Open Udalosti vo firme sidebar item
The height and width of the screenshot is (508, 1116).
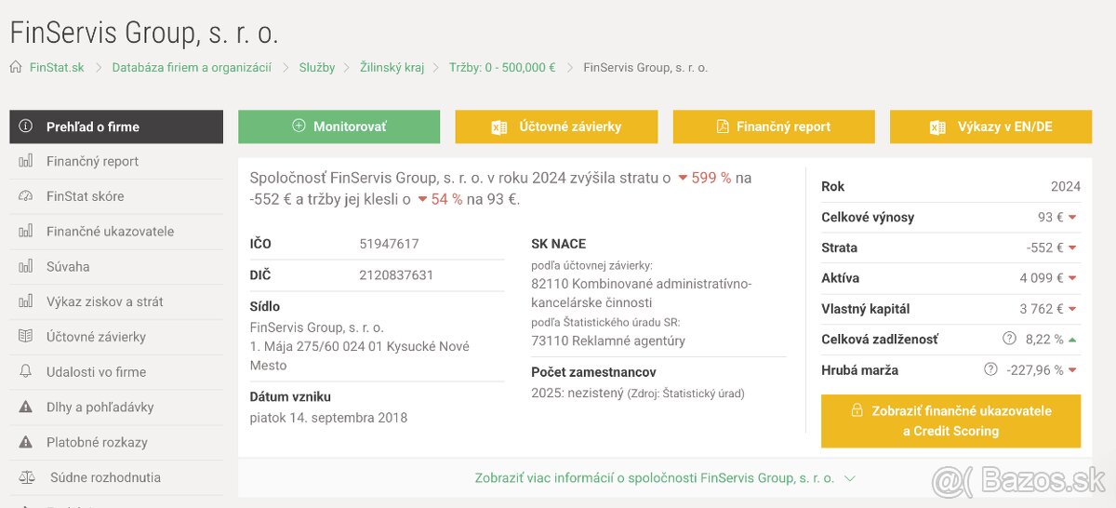pyautogui.click(x=116, y=372)
